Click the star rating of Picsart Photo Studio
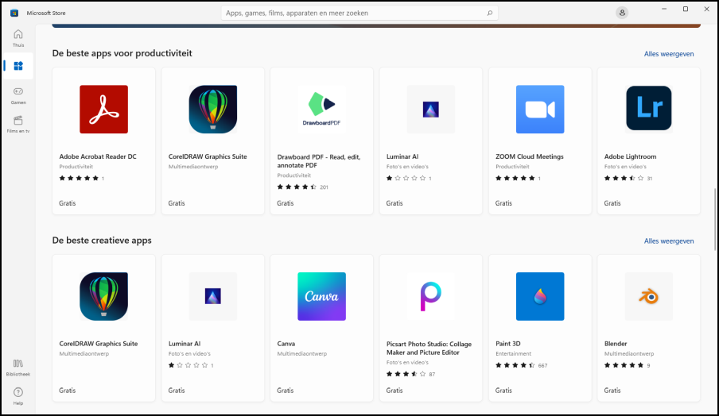Viewport: 719px width, 416px height. tap(406, 374)
